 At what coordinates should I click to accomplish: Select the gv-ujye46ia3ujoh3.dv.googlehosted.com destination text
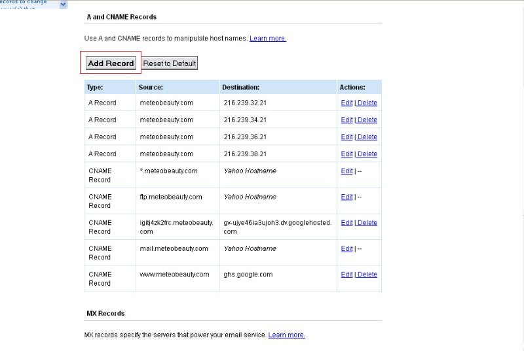[277, 227]
